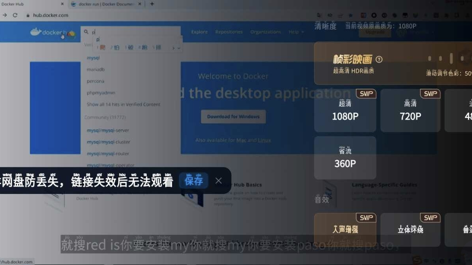Click the Docker Hub search field
This screenshot has height=265, width=472.
tap(131, 32)
